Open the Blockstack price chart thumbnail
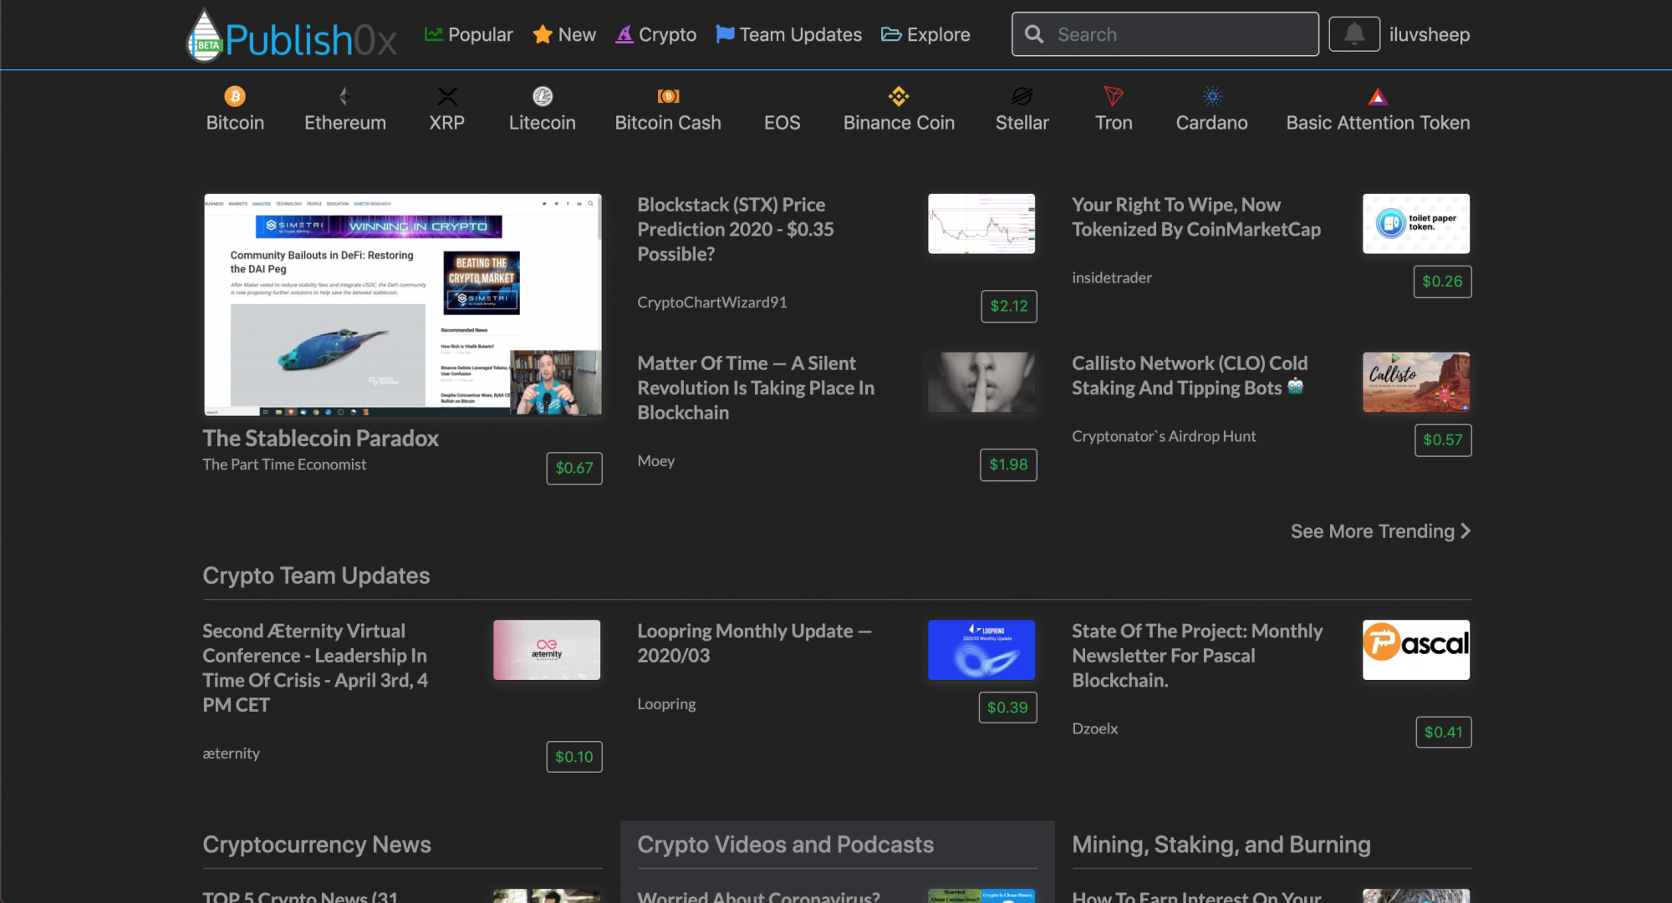The width and height of the screenshot is (1672, 903). pos(981,224)
